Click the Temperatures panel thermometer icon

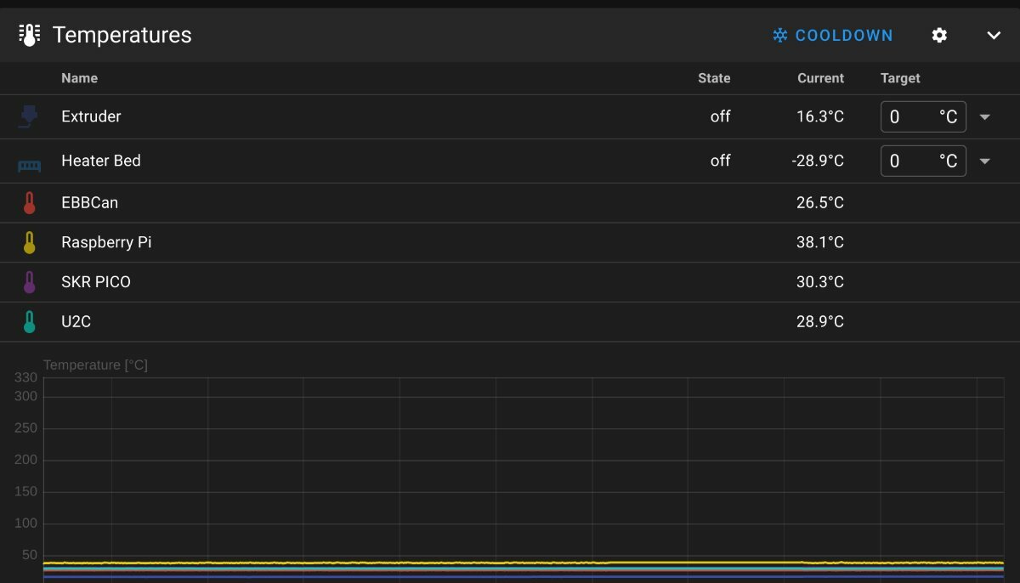pos(30,35)
